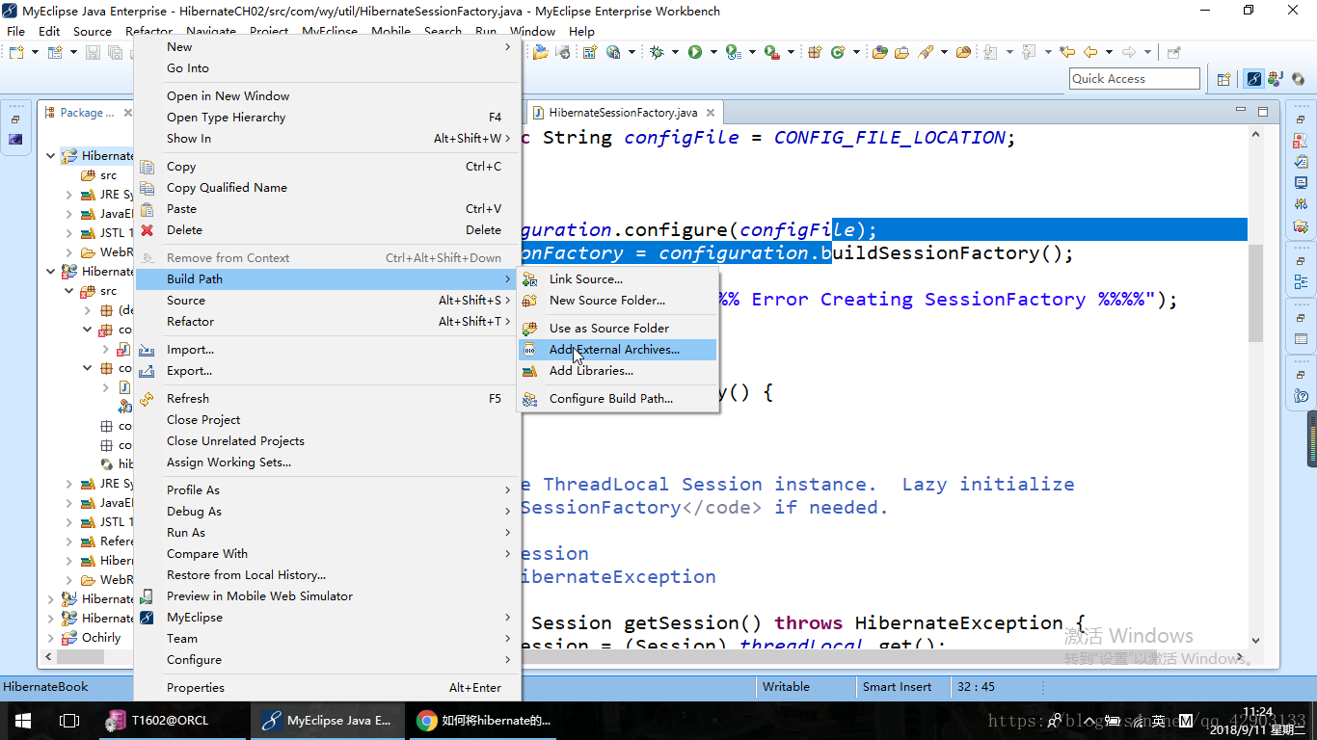Open the Refactor submenu in context menu
This screenshot has height=740, width=1317.
click(x=327, y=322)
